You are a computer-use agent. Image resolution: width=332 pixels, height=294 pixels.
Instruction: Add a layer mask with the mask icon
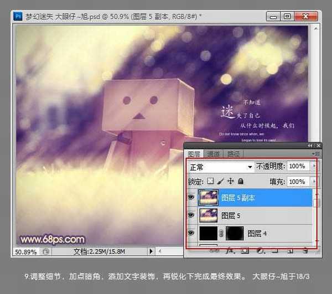click(x=245, y=251)
